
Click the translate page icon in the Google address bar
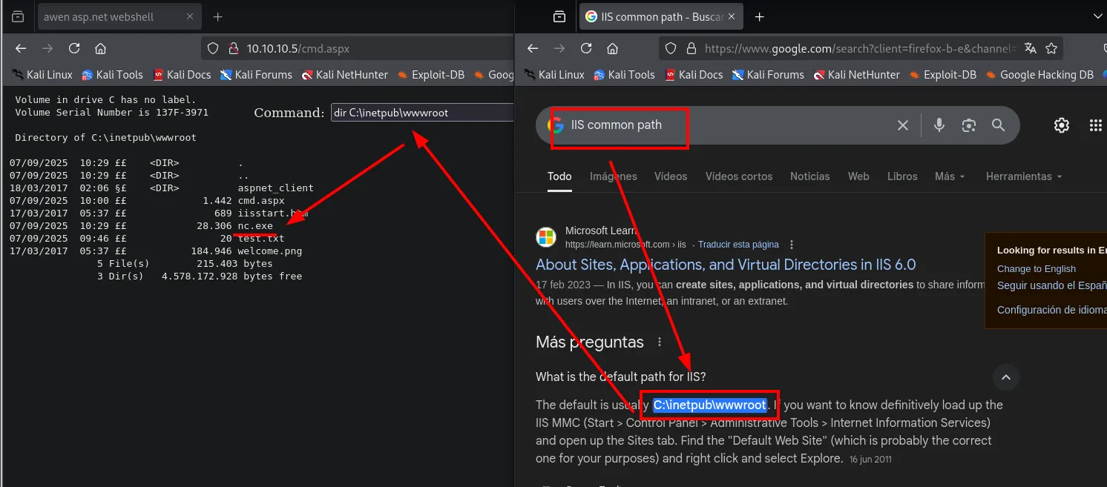coord(1030,48)
